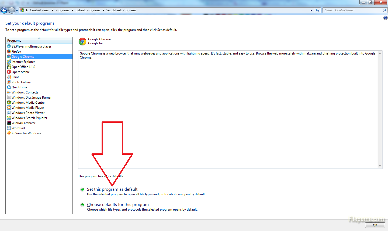Viewport: 388px width, 231px height.
Task: Click the WinRAR archiver icon
Action: (x=9, y=123)
